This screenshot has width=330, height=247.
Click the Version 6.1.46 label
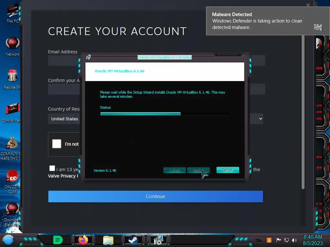[x=105, y=170]
